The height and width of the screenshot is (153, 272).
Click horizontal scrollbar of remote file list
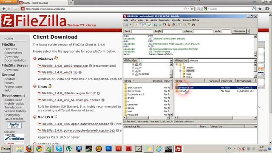point(215,118)
